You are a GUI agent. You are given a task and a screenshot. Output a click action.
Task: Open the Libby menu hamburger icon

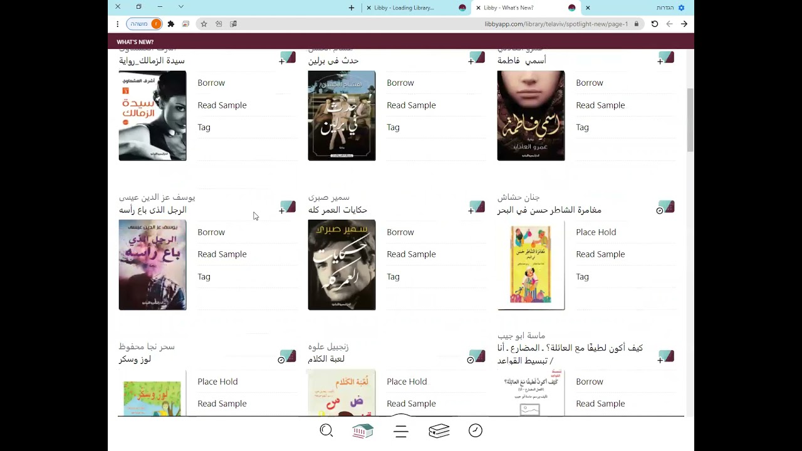click(401, 431)
